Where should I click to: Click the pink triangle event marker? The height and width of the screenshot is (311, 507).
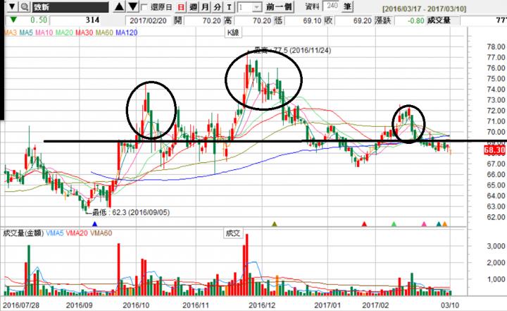(x=424, y=224)
